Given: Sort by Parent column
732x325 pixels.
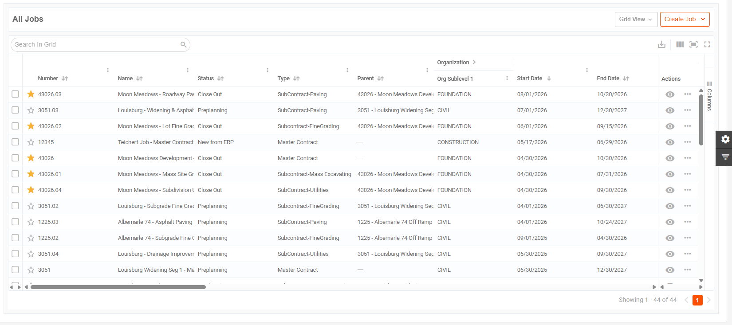Looking at the screenshot, I should coord(381,78).
